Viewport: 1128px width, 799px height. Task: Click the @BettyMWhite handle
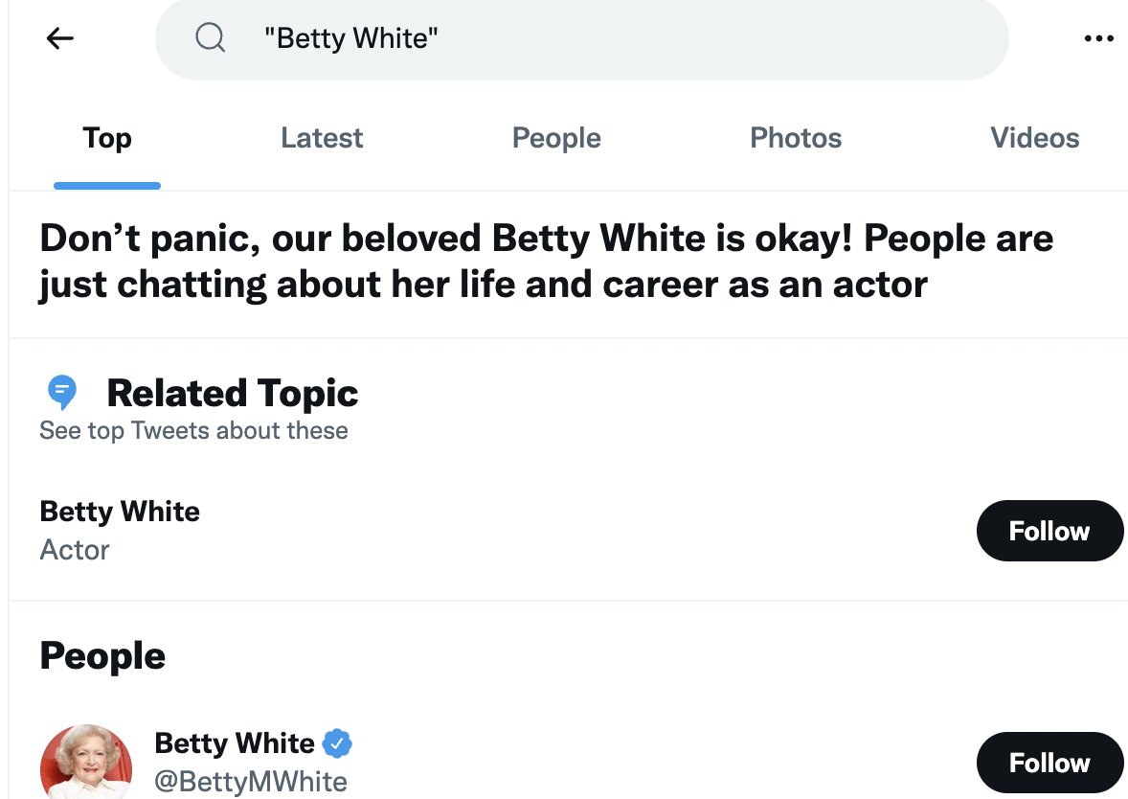(x=251, y=782)
